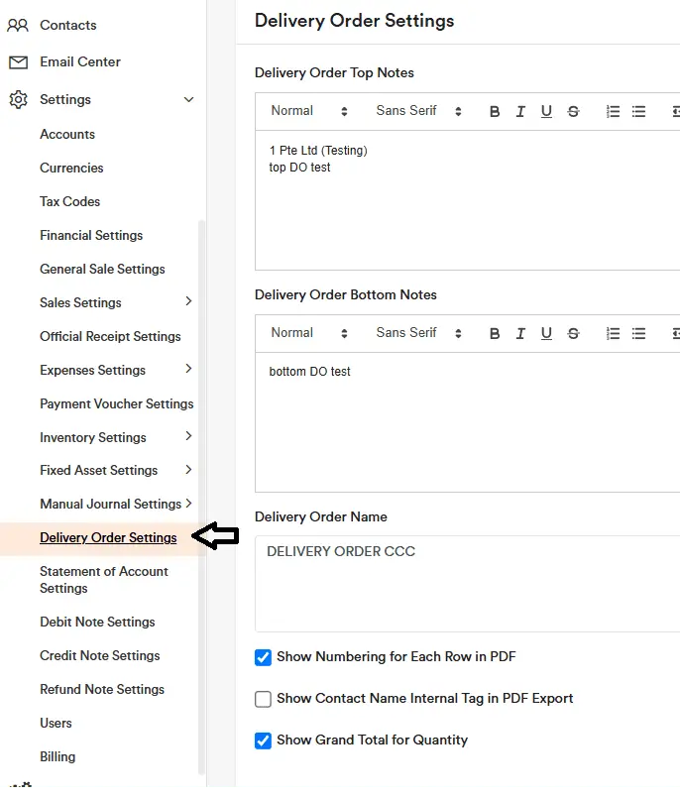Open Payment Voucher Settings
The image size is (680, 797).
pyautogui.click(x=117, y=403)
